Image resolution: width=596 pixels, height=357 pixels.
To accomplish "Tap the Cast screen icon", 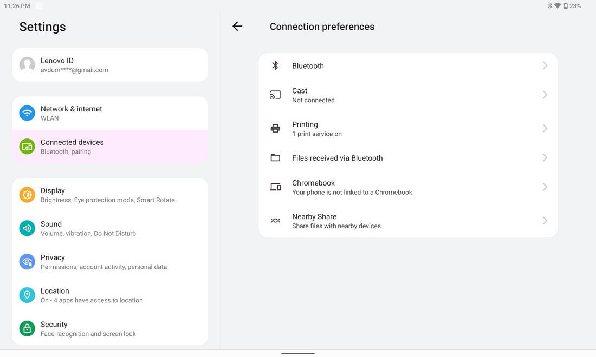I will [275, 95].
